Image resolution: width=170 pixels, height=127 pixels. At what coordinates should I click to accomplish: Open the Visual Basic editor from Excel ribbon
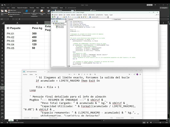(x=2, y=12)
